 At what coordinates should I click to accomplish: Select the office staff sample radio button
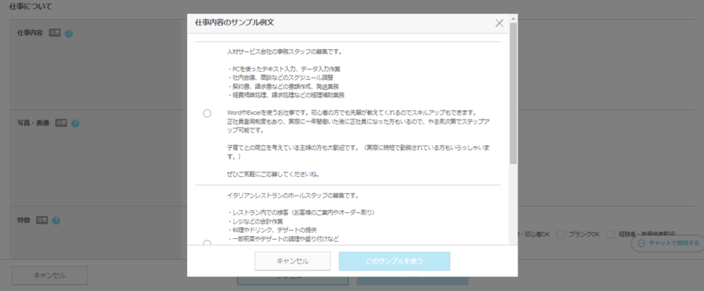[207, 113]
